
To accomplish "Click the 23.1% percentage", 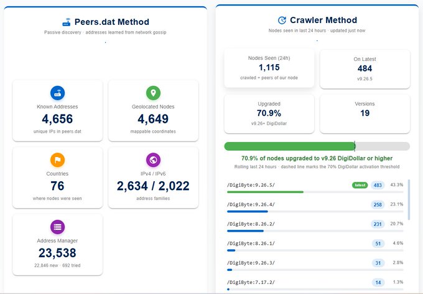I will [397, 204].
